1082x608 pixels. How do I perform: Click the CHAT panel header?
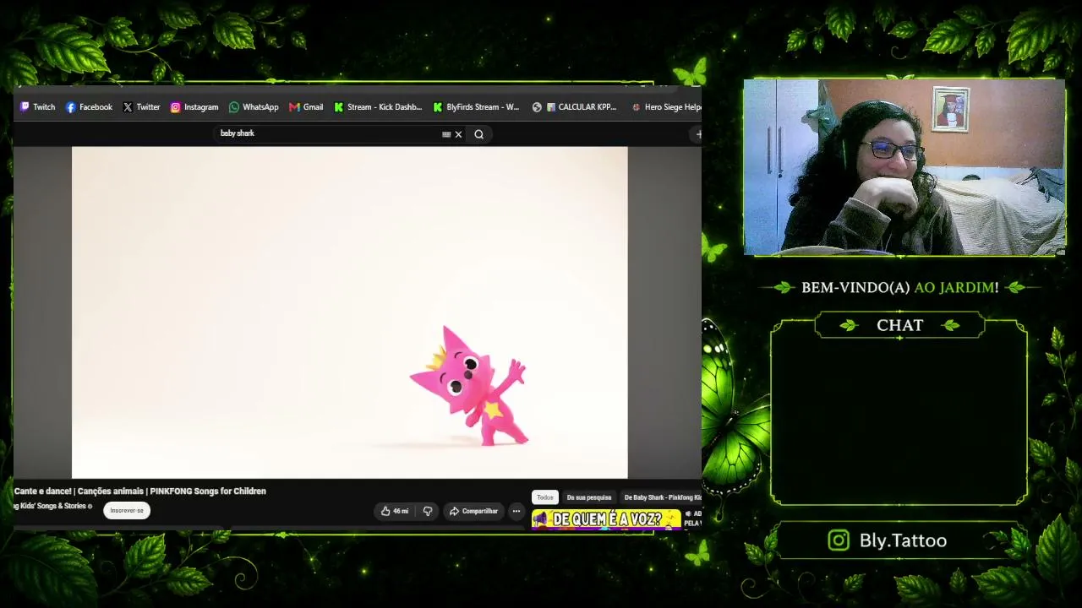pyautogui.click(x=899, y=325)
